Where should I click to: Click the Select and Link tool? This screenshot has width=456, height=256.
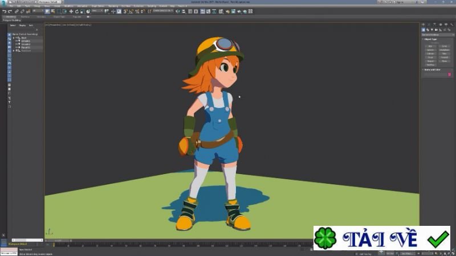pyautogui.click(x=16, y=11)
